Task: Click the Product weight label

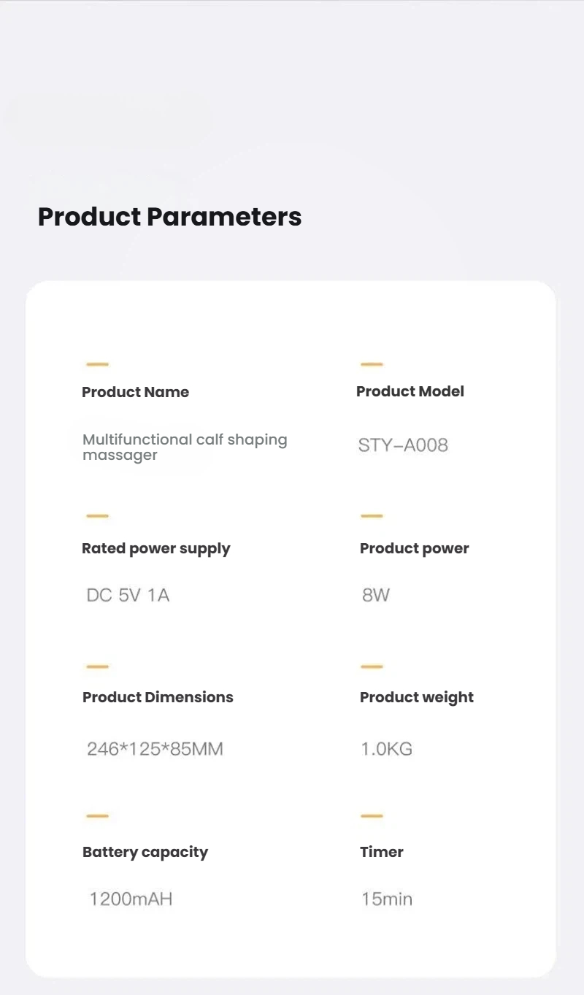Action: pos(416,697)
